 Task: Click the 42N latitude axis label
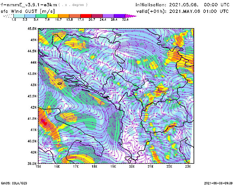(x=33, y=107)
